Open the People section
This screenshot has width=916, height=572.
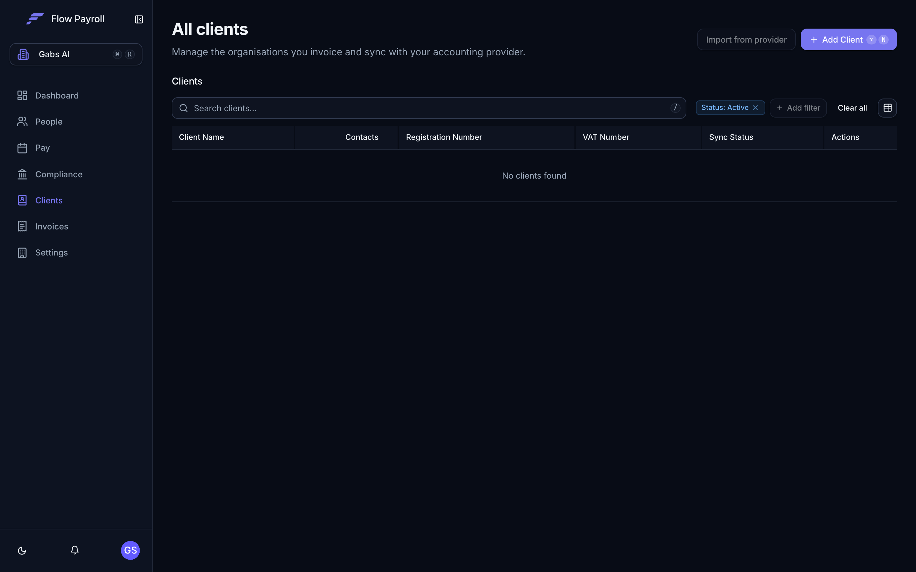49,121
